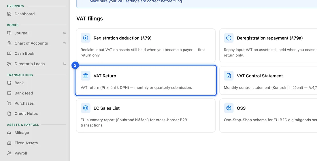Go to Dashboard in sidebar
317x161 pixels.
(x=24, y=14)
